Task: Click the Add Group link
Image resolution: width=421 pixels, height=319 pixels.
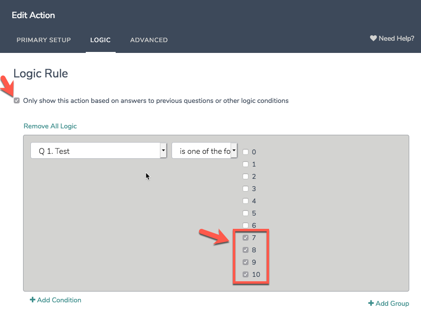Action: (x=392, y=303)
